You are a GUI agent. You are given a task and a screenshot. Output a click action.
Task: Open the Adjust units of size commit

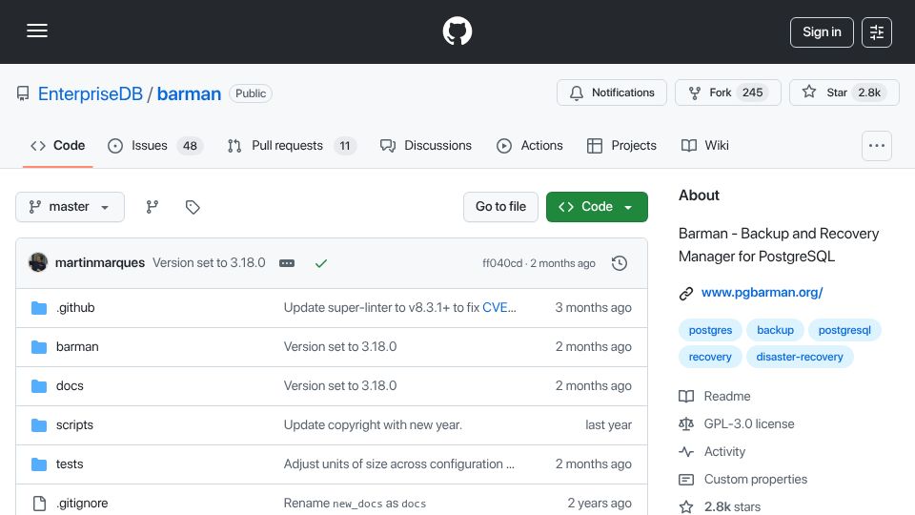399,464
